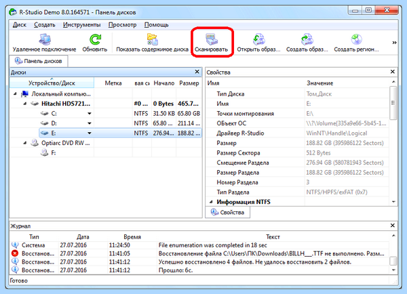
Task: Click the F: optical disc icon
Action: pyautogui.click(x=44, y=152)
